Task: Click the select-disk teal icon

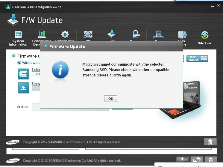Action: tap(23, 74)
